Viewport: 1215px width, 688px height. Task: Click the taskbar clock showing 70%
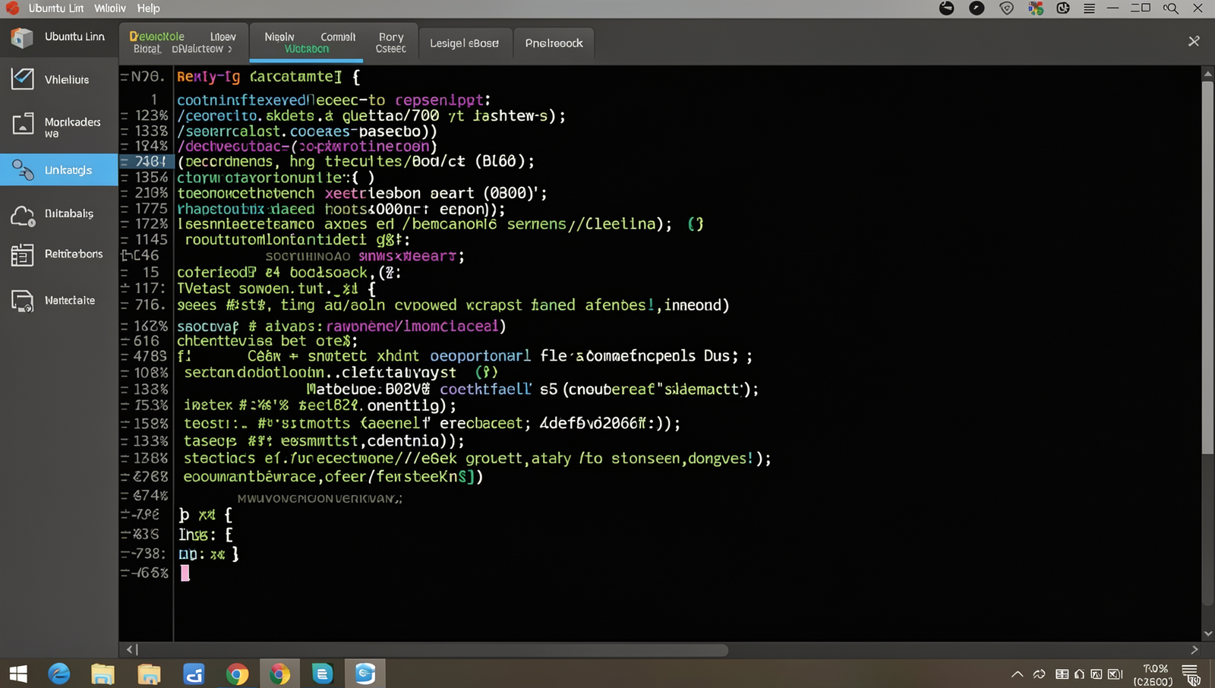click(x=1154, y=675)
